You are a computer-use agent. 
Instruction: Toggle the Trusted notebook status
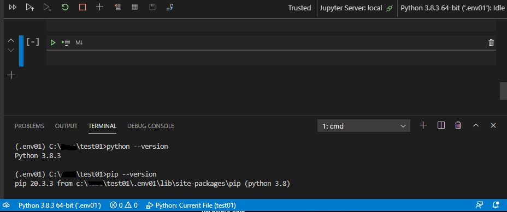pyautogui.click(x=300, y=8)
